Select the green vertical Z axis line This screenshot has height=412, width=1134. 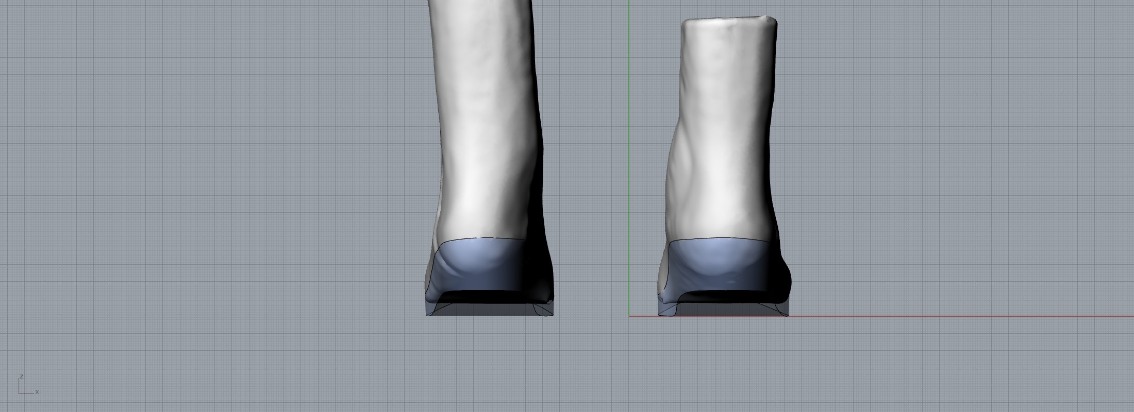[x=629, y=154]
